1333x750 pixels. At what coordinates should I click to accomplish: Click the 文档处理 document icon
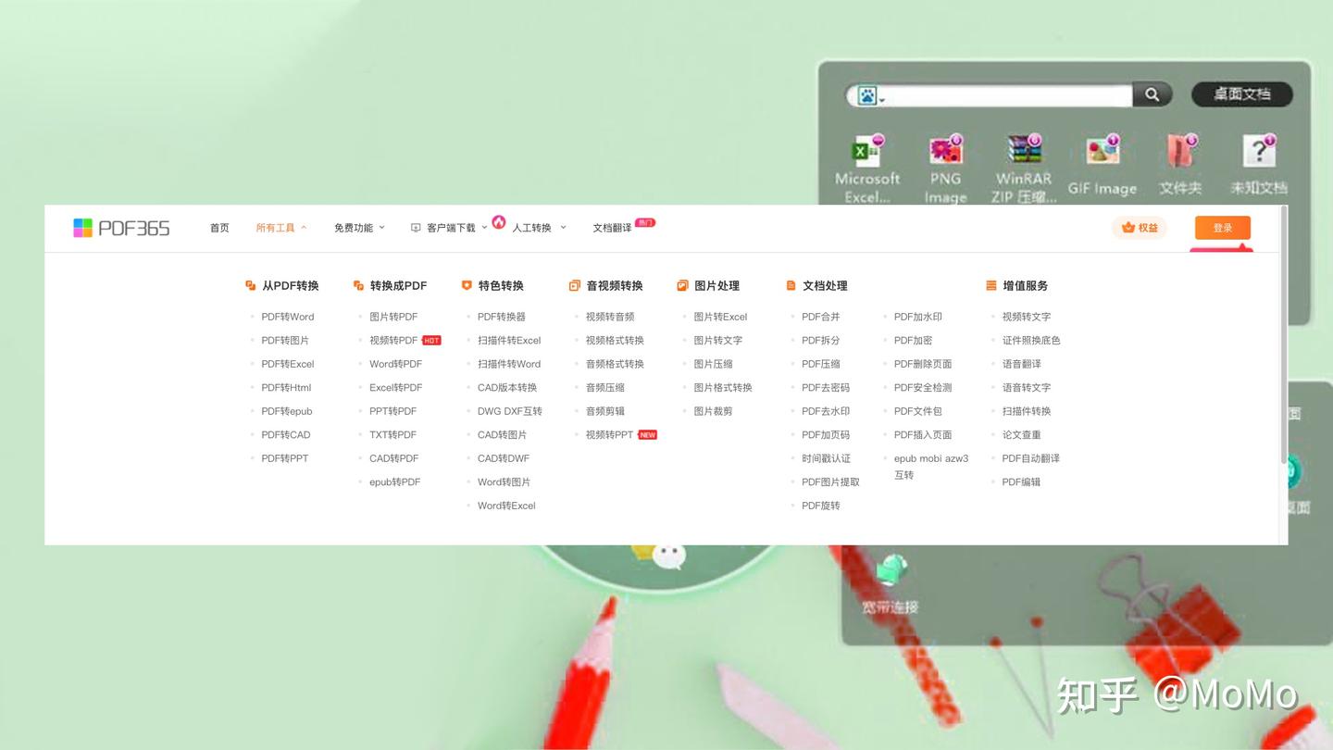[x=791, y=286]
